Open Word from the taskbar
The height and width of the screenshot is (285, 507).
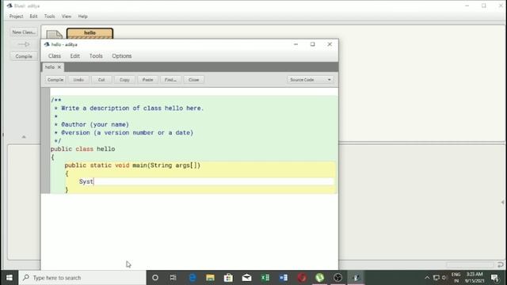point(284,278)
